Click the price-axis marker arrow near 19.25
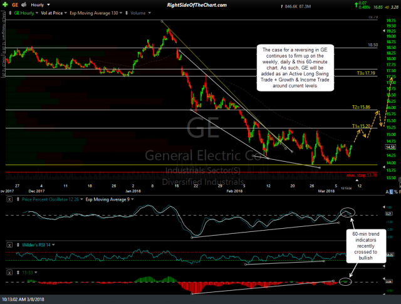The width and height of the screenshot is (401, 304). 383,31
